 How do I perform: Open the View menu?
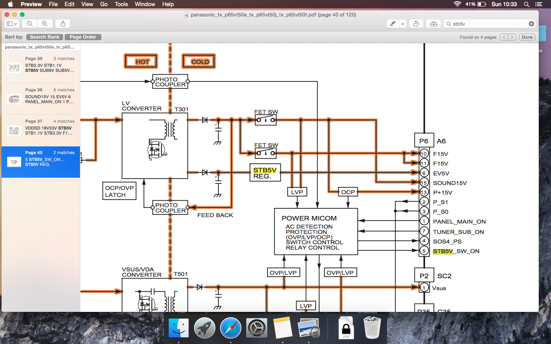coord(87,4)
